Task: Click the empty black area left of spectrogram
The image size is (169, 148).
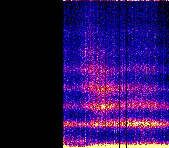Action: click(31, 74)
